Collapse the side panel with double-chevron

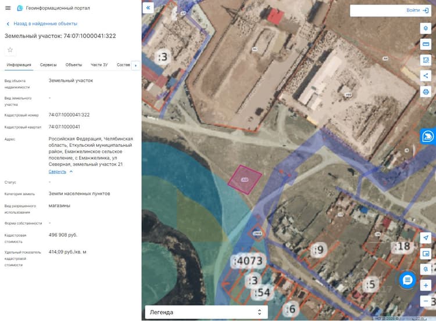148,8
